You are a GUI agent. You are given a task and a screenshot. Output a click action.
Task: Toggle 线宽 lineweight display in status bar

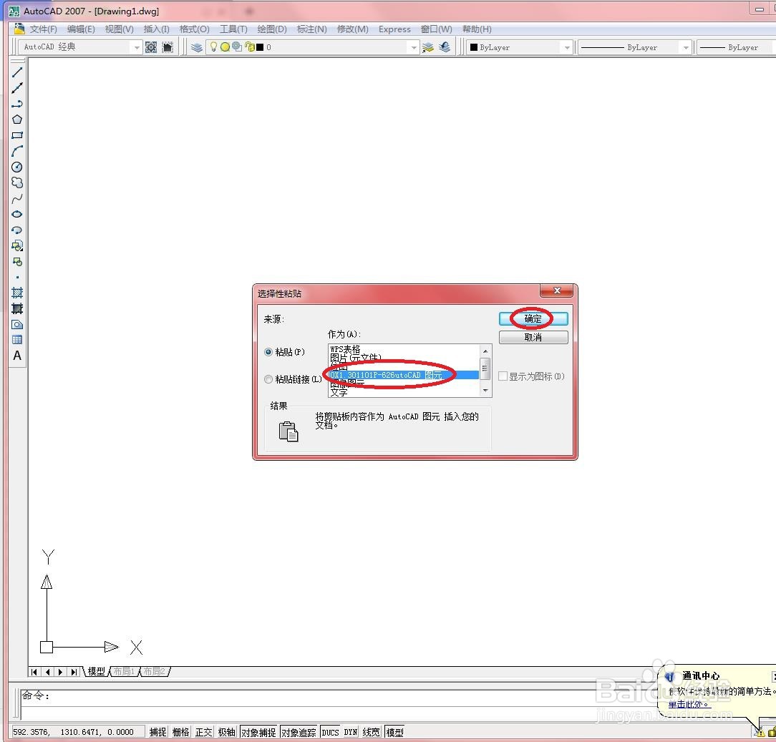[371, 732]
